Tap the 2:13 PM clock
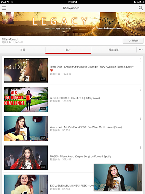This screenshot has height=194, width=145. tap(72, 2)
